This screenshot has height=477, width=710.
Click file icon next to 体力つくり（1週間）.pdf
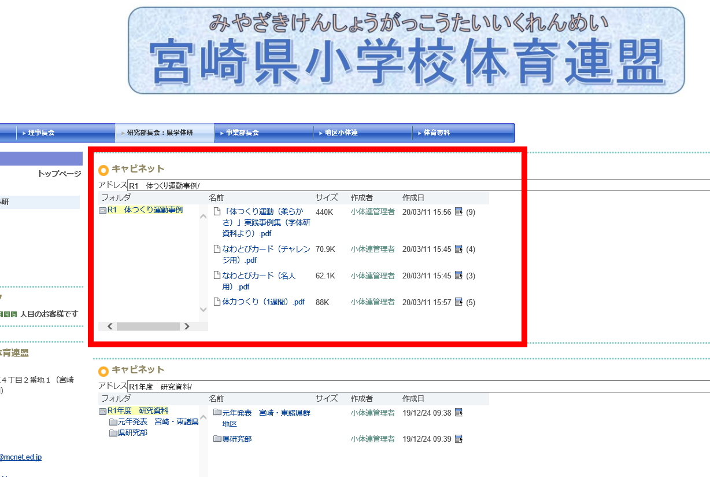217,302
